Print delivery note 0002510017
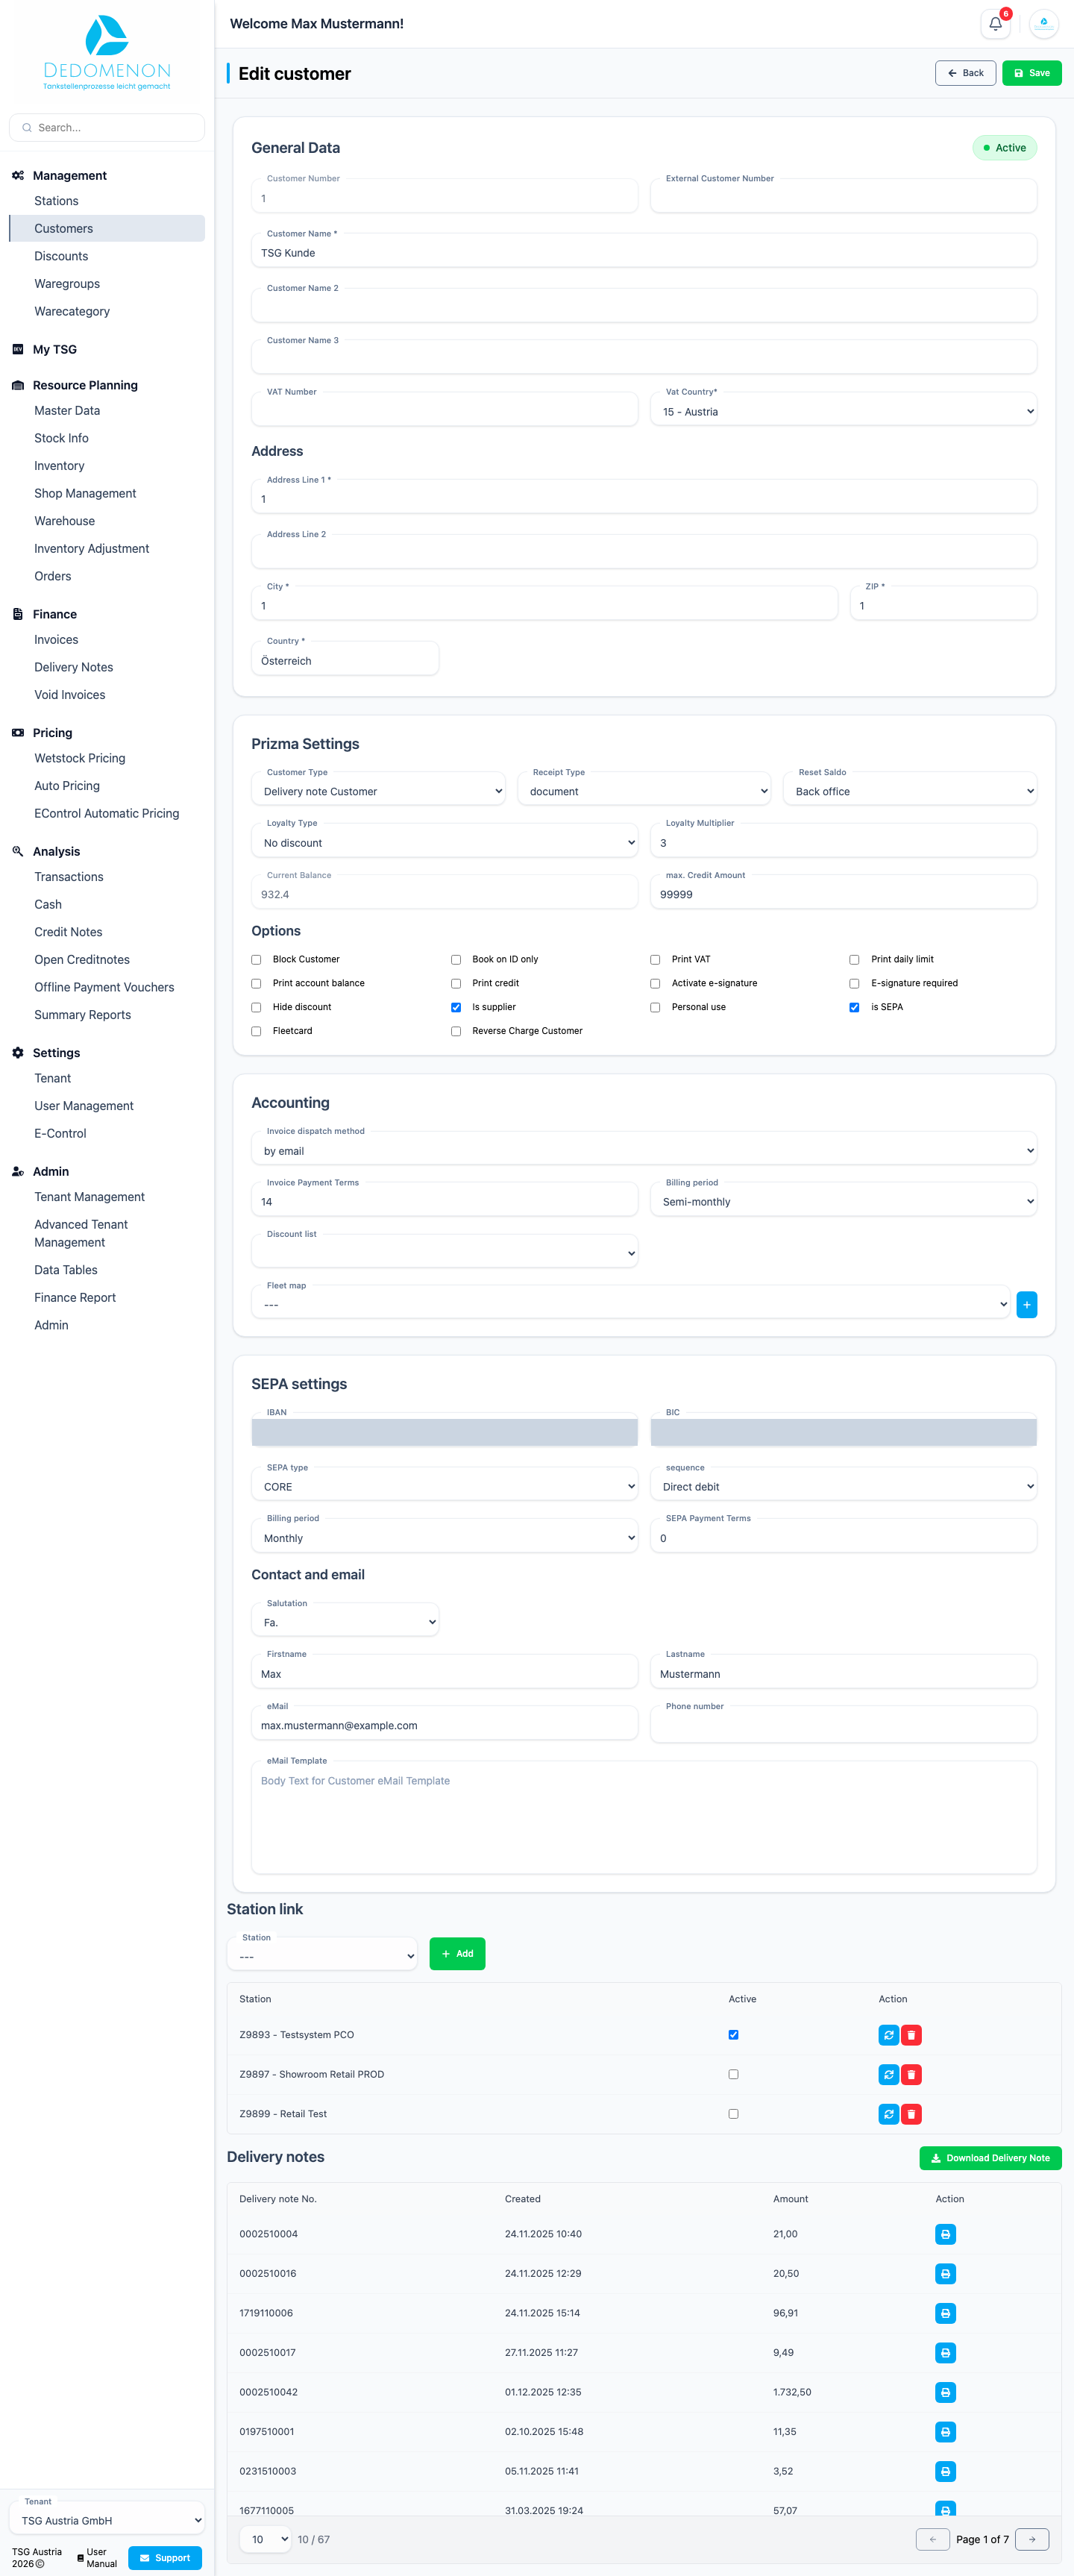The width and height of the screenshot is (1074, 2576). tap(945, 2353)
